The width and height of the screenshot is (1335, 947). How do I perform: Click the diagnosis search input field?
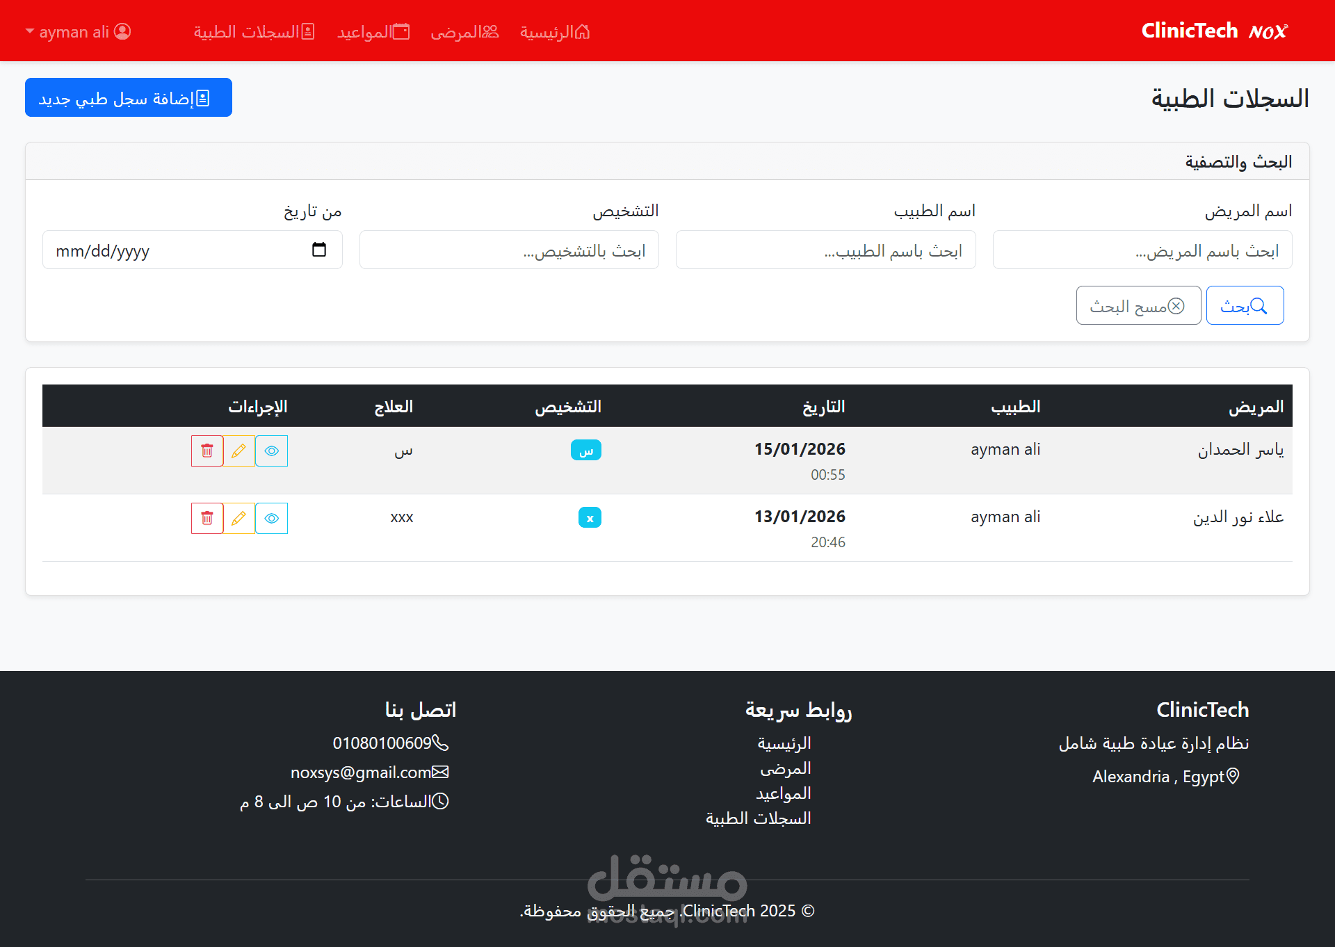click(509, 250)
